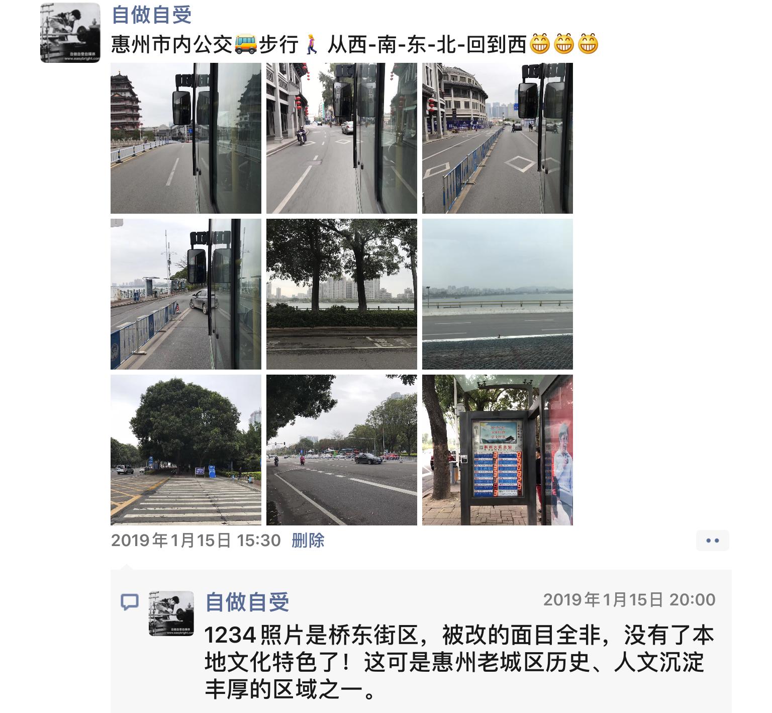View the bus stop signboard photo

[498, 450]
